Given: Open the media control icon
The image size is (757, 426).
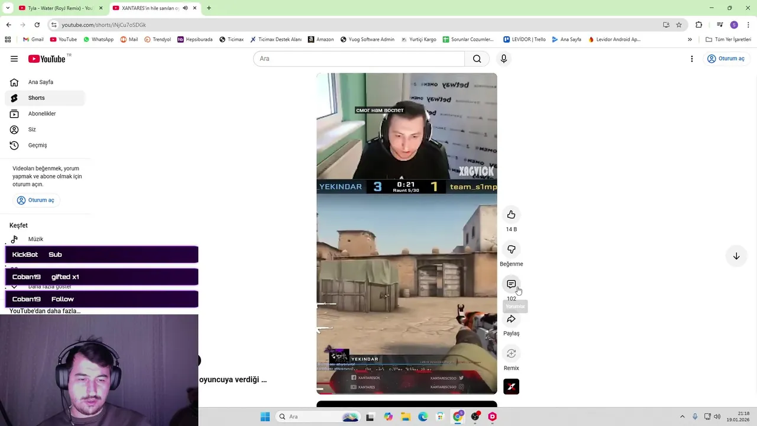Looking at the screenshot, I should point(720,25).
